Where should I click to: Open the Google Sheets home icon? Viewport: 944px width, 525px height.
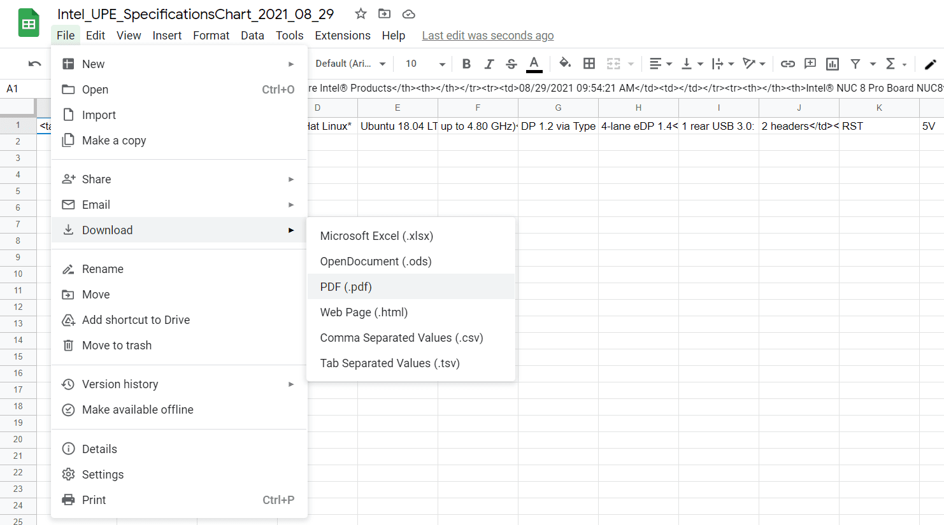coord(29,24)
